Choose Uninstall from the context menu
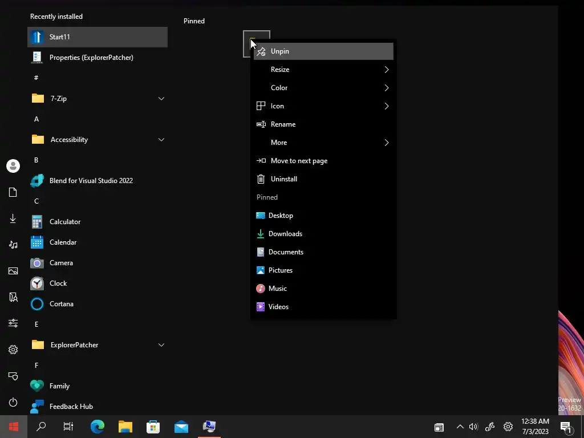 click(323, 179)
